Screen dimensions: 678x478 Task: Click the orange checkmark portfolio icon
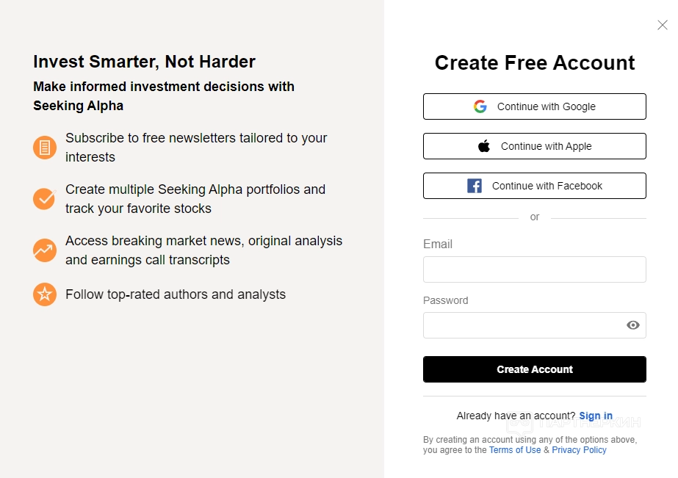coord(45,198)
